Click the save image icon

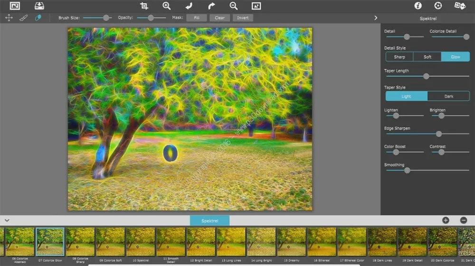point(39,6)
